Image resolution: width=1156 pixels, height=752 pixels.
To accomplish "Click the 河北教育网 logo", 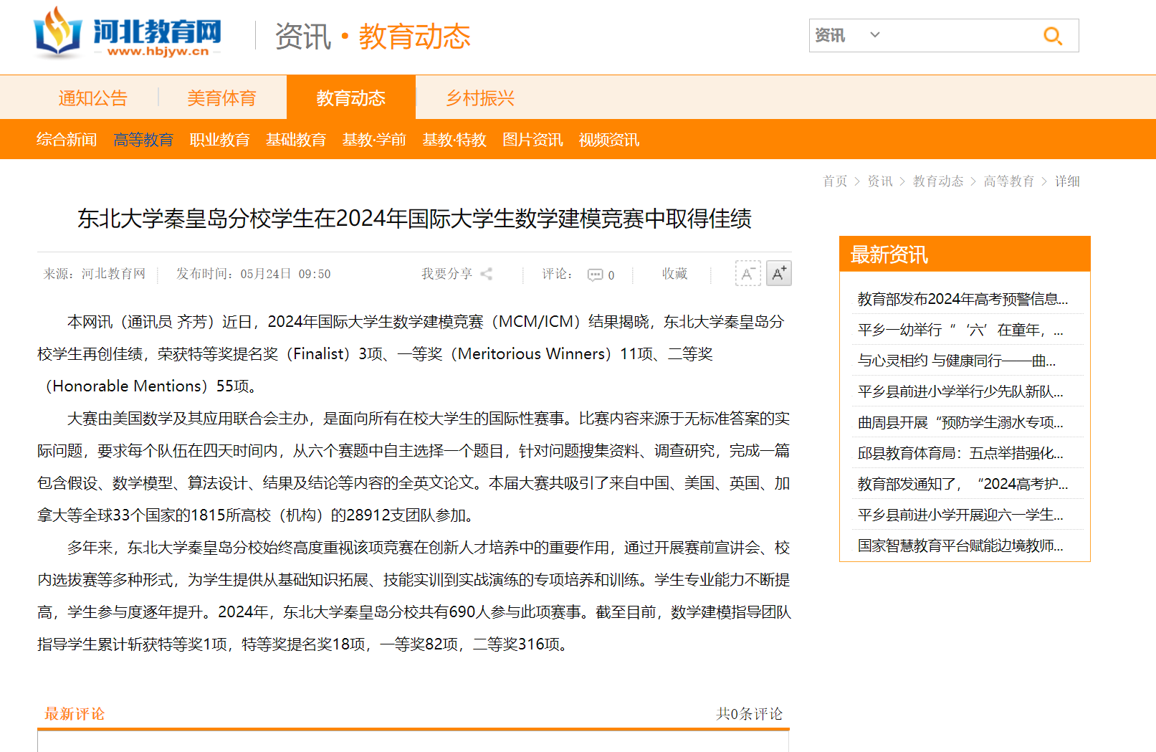I will point(128,33).
